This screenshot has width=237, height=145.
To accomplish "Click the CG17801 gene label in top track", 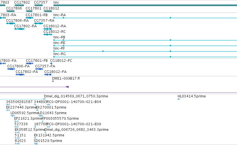I will click(x=33, y=8).
